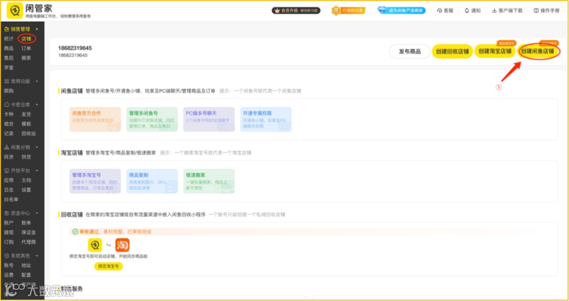Click 发布商品 button
The height and width of the screenshot is (301, 569).
pos(410,52)
